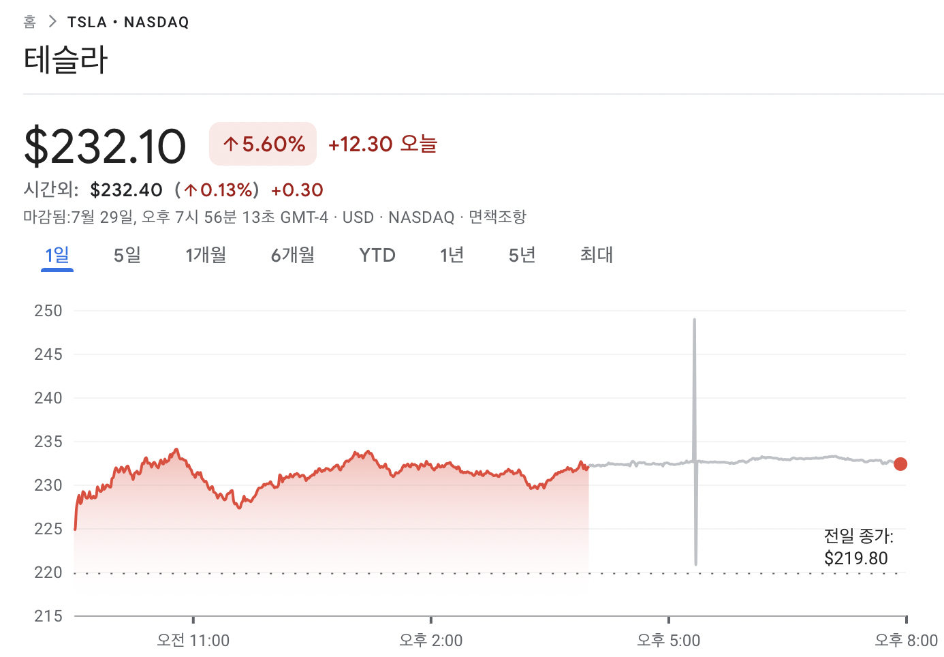Open the 5년 chart range
Image resolution: width=944 pixels, height=657 pixels.
(x=522, y=255)
